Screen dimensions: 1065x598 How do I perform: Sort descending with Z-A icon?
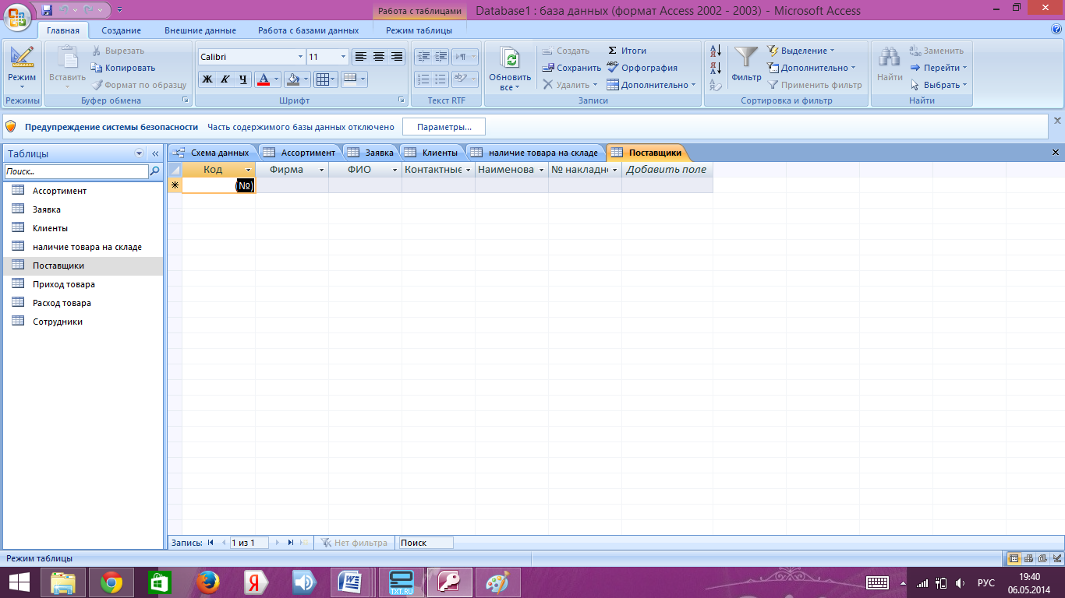click(715, 68)
